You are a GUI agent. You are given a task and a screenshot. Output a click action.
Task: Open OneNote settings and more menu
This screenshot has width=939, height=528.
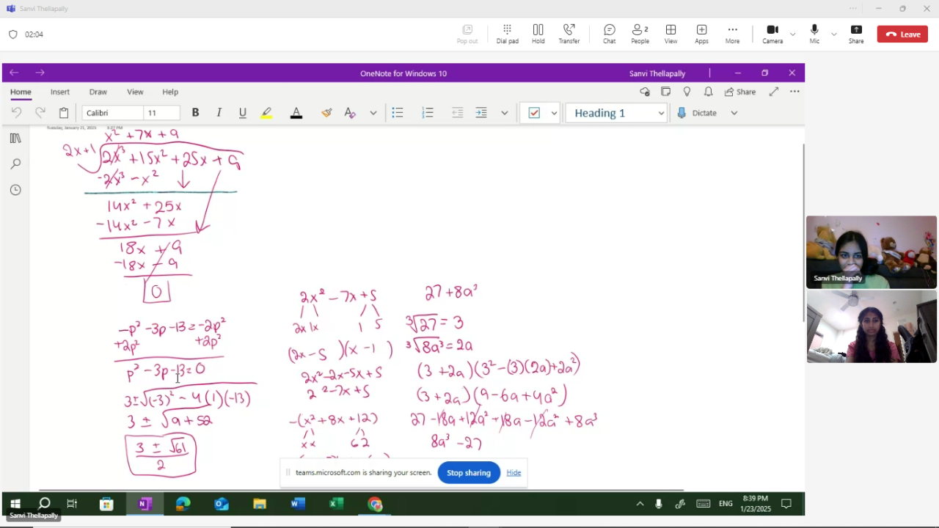coord(794,92)
